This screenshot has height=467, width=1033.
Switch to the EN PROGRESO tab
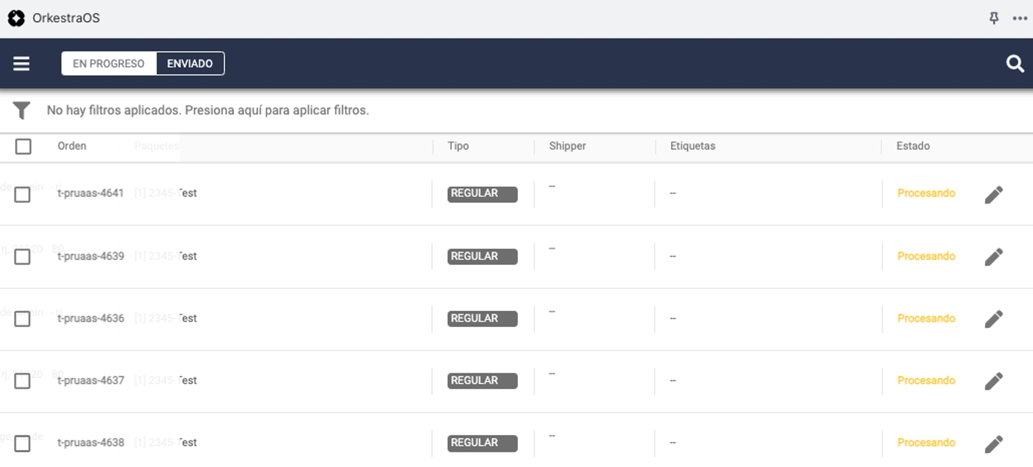point(108,63)
